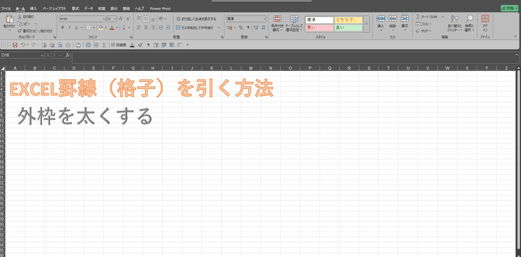Click the increase font size icon
The width and height of the screenshot is (521, 257).
pos(121,19)
